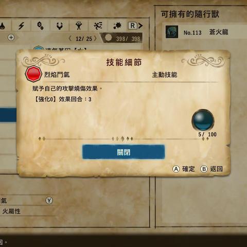Confirm with the A 確定 prompt
This screenshot has width=247, height=247.
pyautogui.click(x=184, y=169)
